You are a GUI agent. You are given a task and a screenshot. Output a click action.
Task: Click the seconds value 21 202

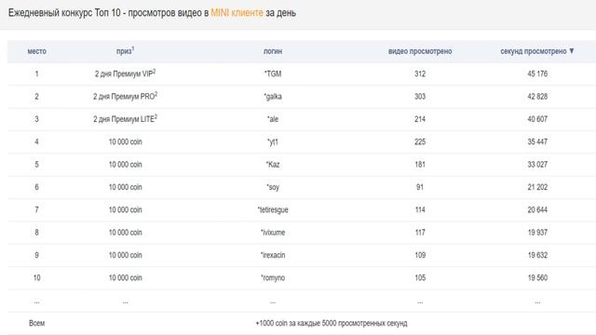click(x=537, y=187)
